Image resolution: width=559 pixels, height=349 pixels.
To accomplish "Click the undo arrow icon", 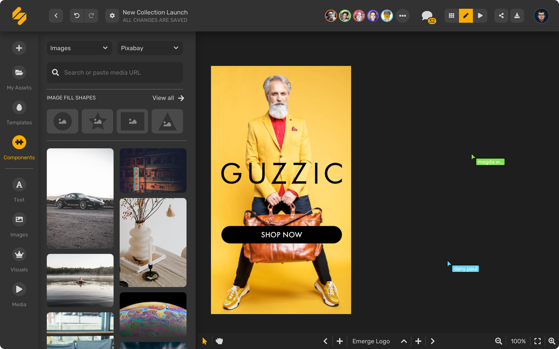I will pyautogui.click(x=77, y=16).
